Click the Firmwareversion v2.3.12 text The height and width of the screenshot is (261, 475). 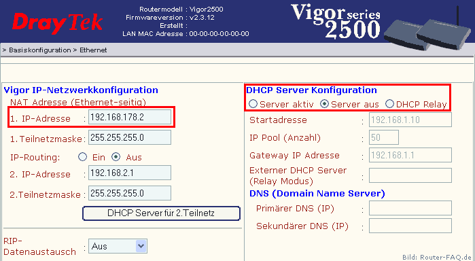[170, 18]
